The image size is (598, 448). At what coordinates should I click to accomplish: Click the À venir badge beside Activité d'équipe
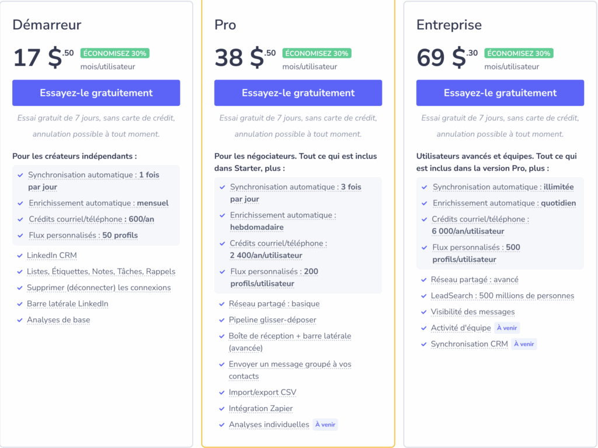click(507, 328)
